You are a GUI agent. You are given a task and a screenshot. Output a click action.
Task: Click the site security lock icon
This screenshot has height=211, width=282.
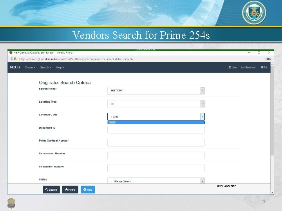click(15, 59)
